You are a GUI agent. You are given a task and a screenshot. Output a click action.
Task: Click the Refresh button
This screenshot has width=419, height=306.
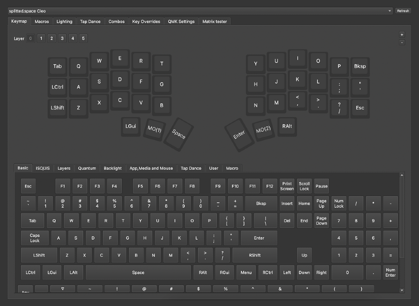click(403, 11)
